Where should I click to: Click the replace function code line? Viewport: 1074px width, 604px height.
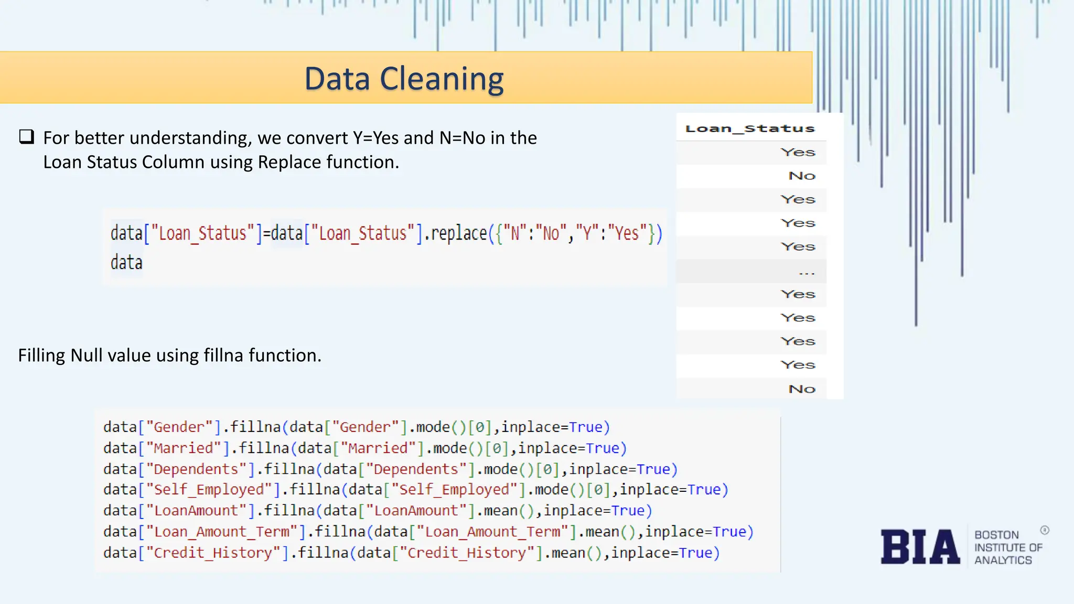386,233
